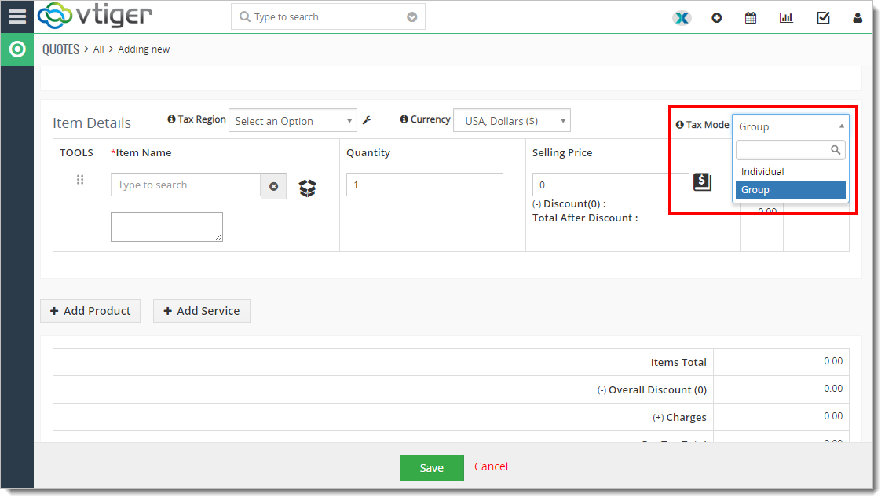Cancel adding the quote
885x501 pixels.
(x=491, y=466)
